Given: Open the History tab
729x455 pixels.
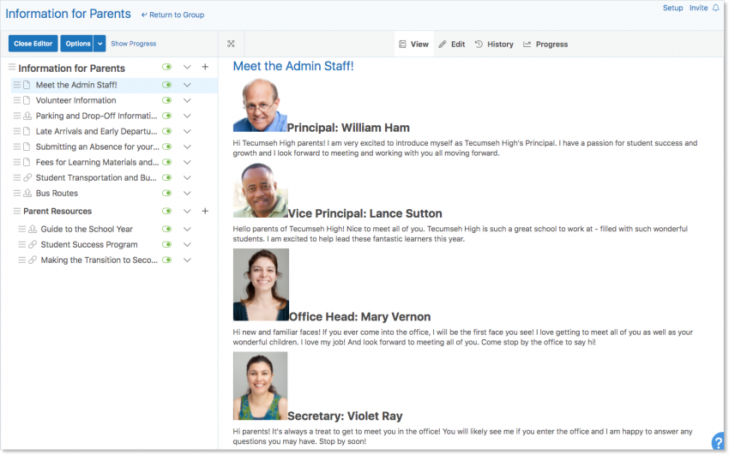Looking at the screenshot, I should [494, 45].
